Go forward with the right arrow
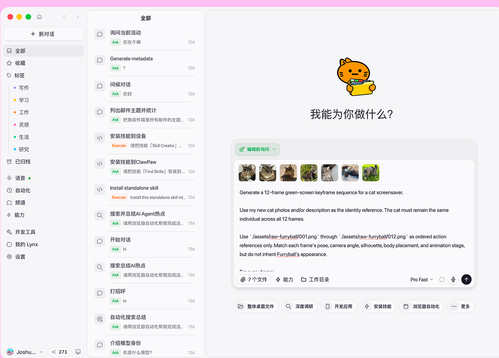The width and height of the screenshot is (499, 358). 78,17
